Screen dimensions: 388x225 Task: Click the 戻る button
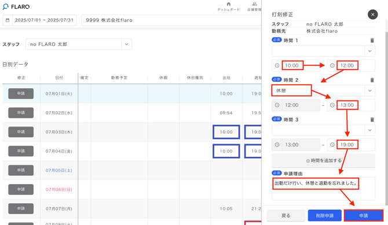286,216
